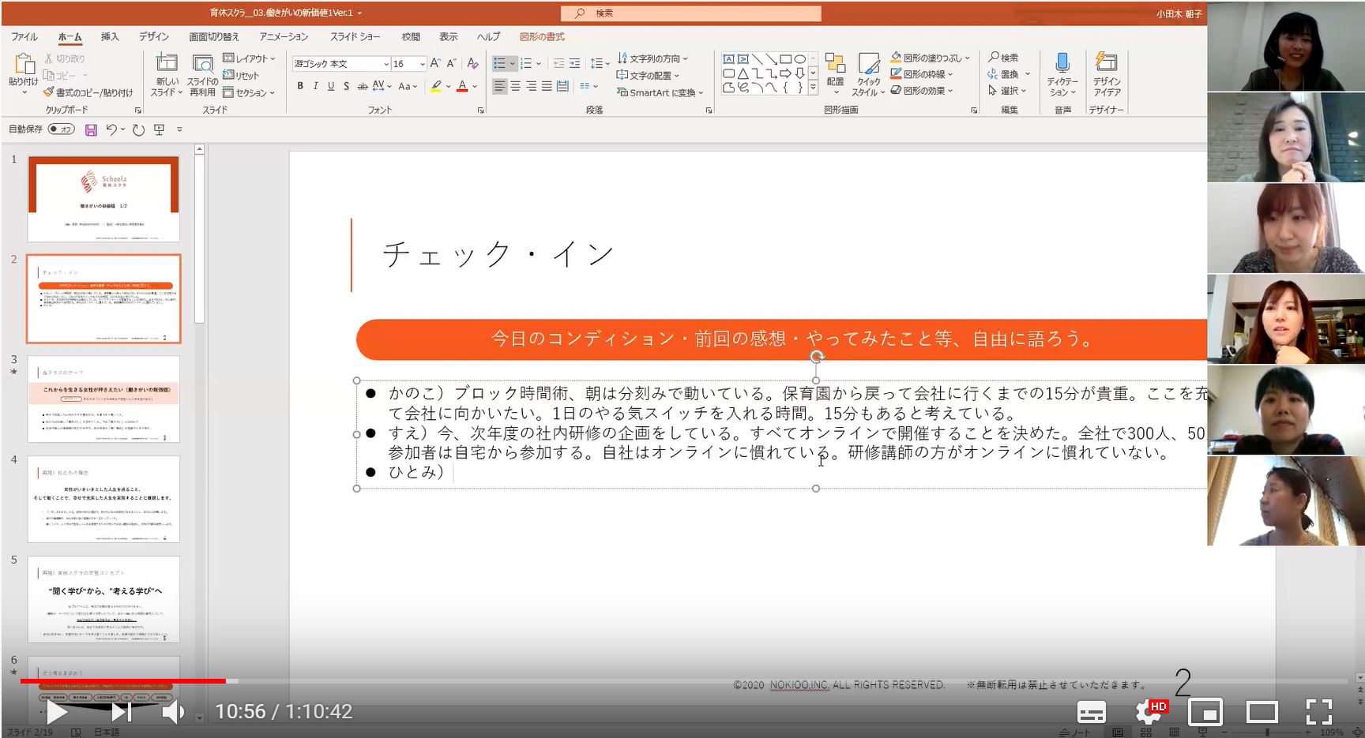Viewport: 1365px width, 738px height.
Task: Toggle text Shadow (S) formatting
Action: pyautogui.click(x=346, y=86)
